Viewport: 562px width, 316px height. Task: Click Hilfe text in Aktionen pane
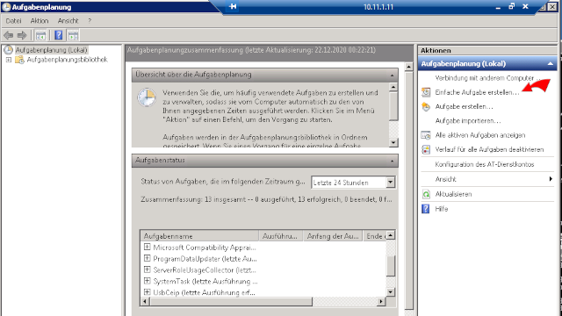(442, 209)
